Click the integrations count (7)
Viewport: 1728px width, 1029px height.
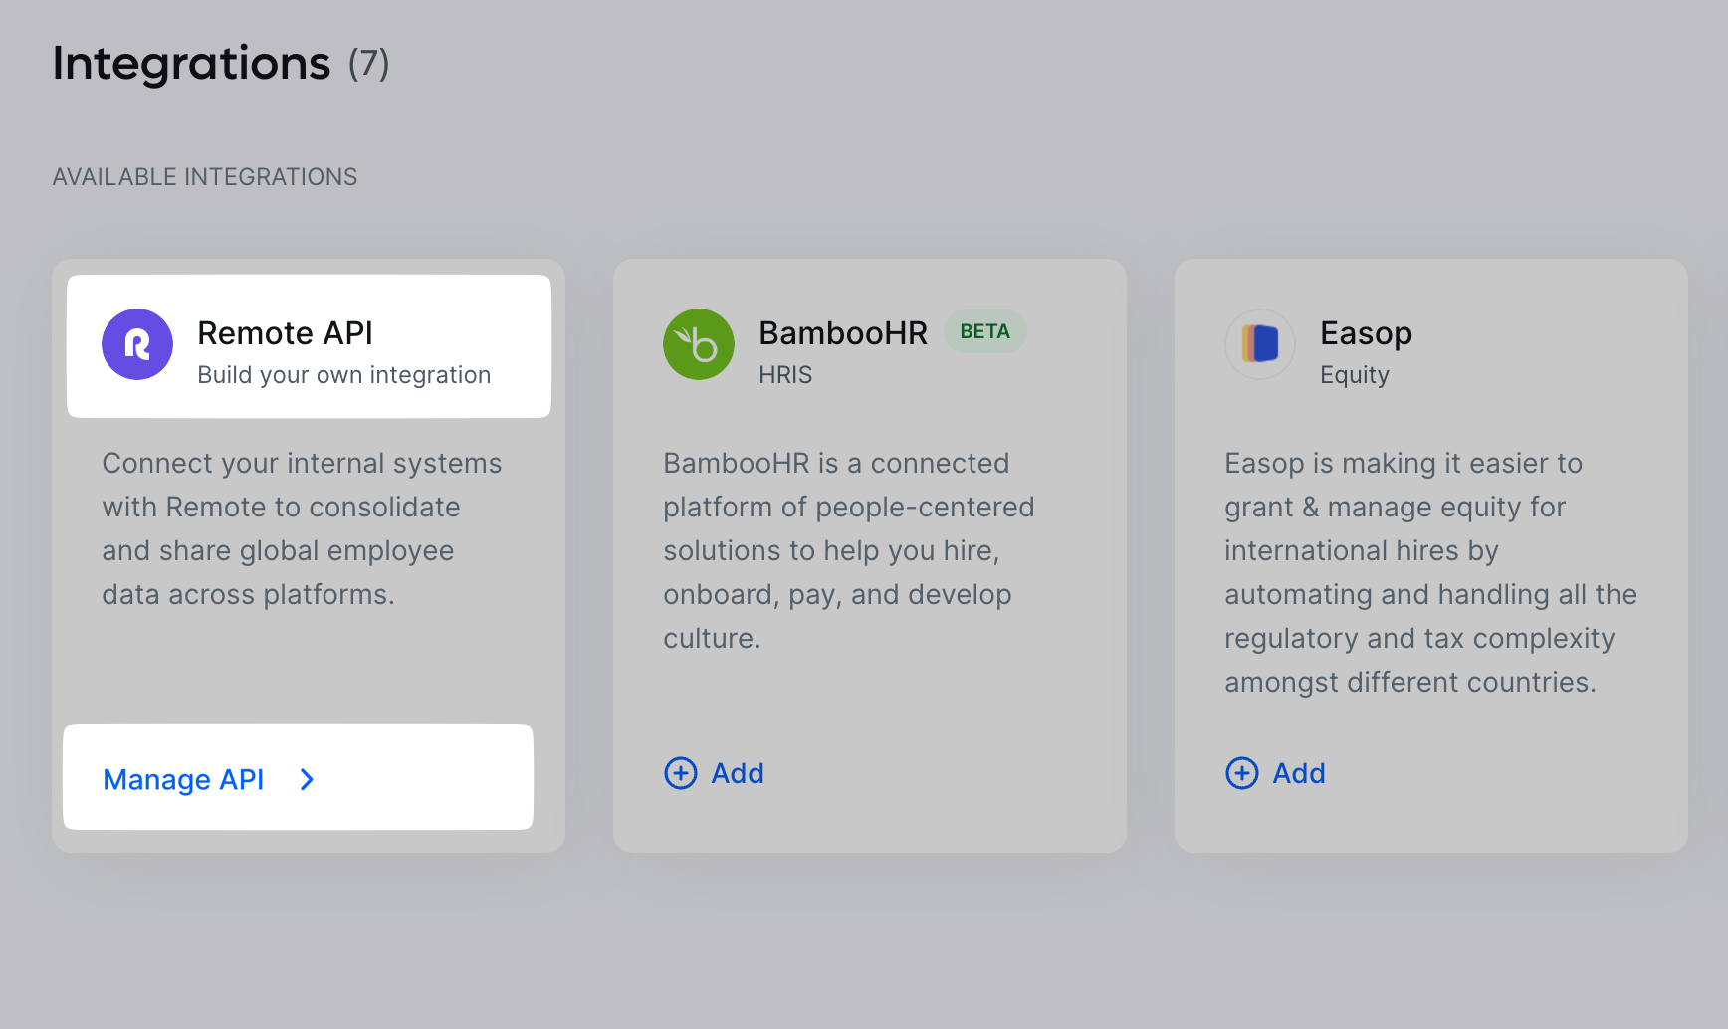point(368,64)
